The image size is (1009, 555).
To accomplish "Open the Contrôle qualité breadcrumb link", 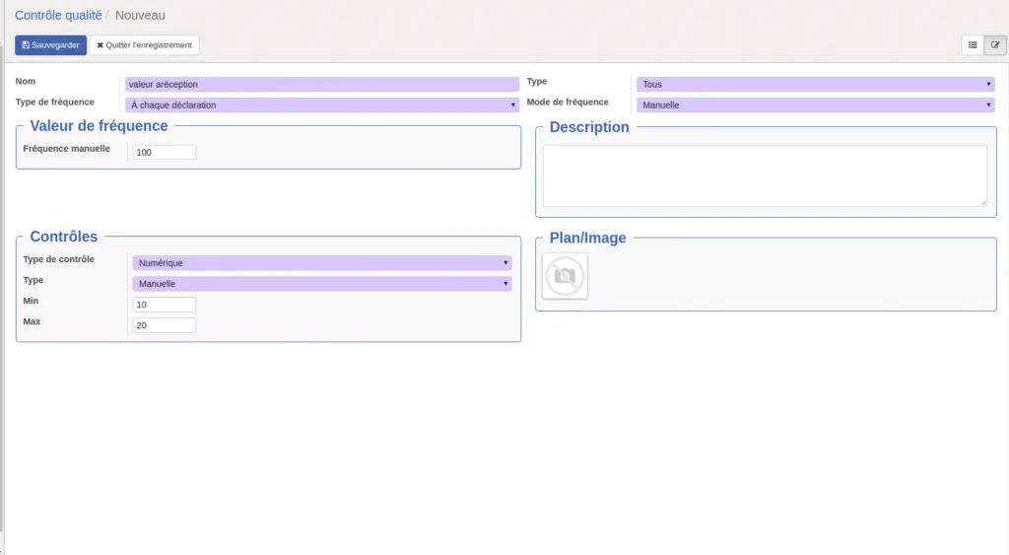I will tap(58, 15).
